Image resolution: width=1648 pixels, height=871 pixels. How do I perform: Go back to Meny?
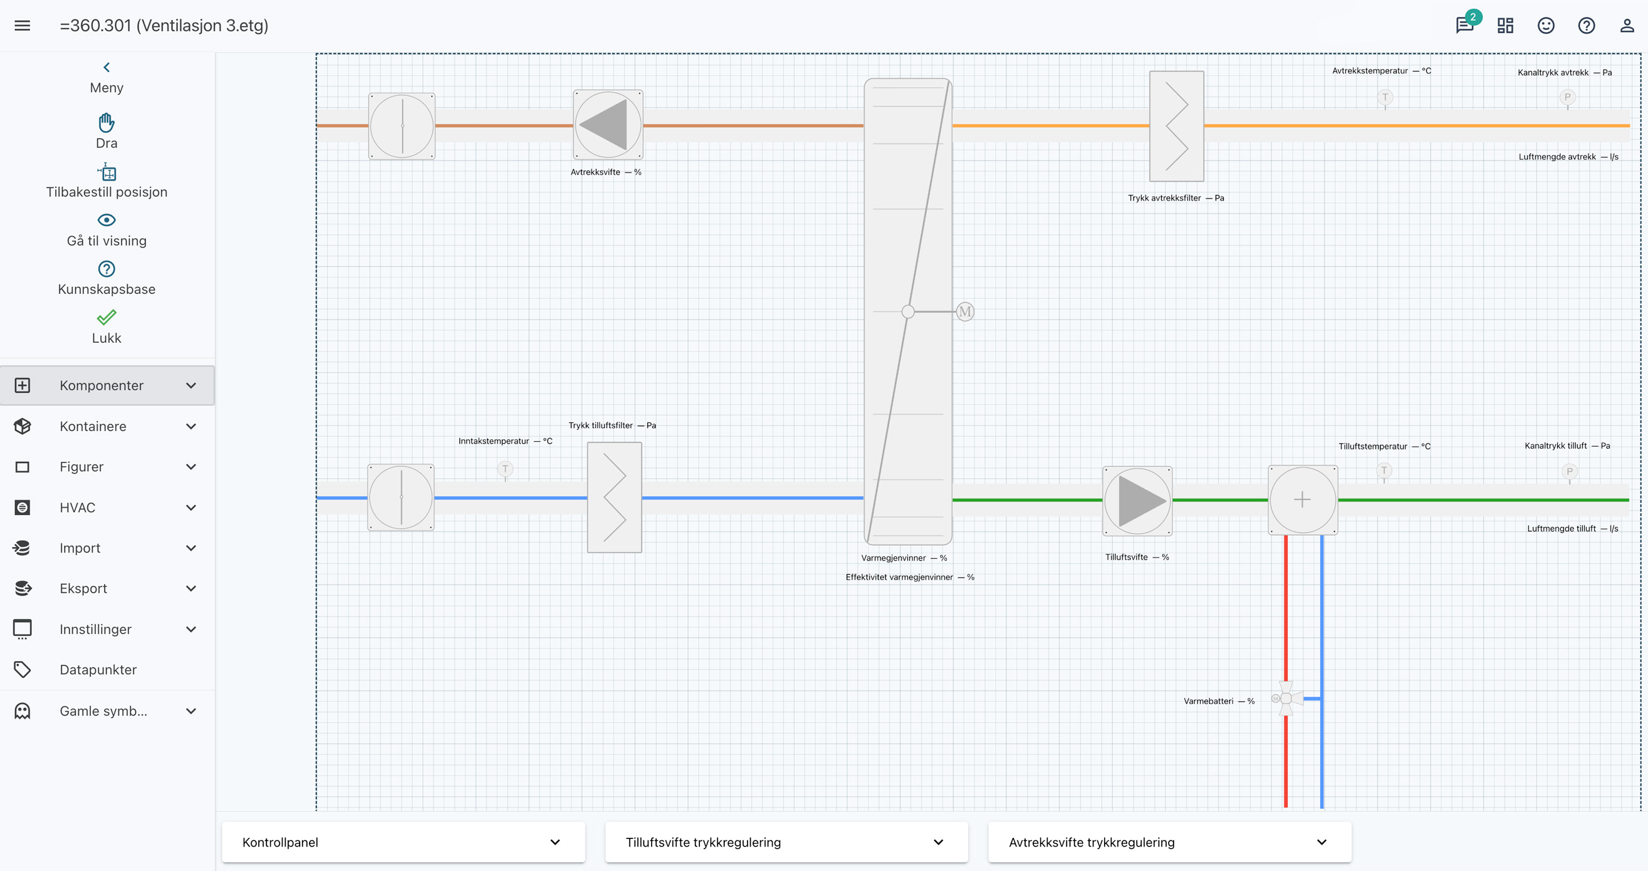tap(106, 68)
